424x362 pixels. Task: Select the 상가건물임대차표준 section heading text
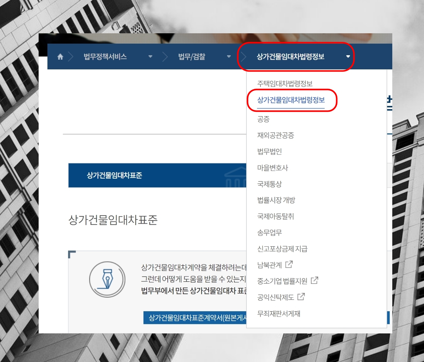click(x=113, y=220)
